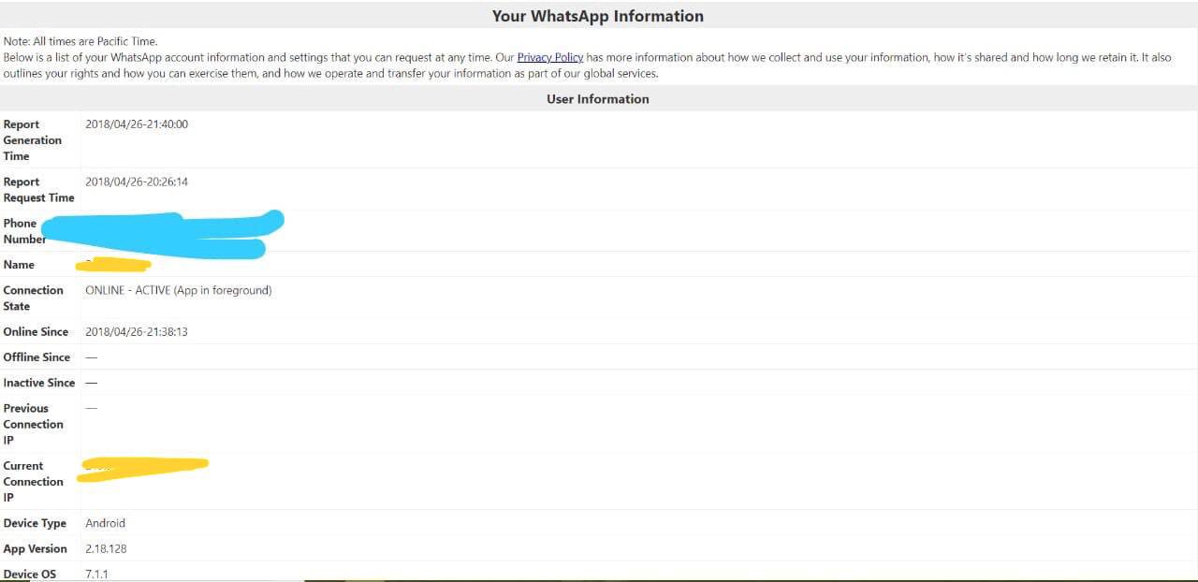
Task: Click the 'App Version' label
Action: [35, 548]
